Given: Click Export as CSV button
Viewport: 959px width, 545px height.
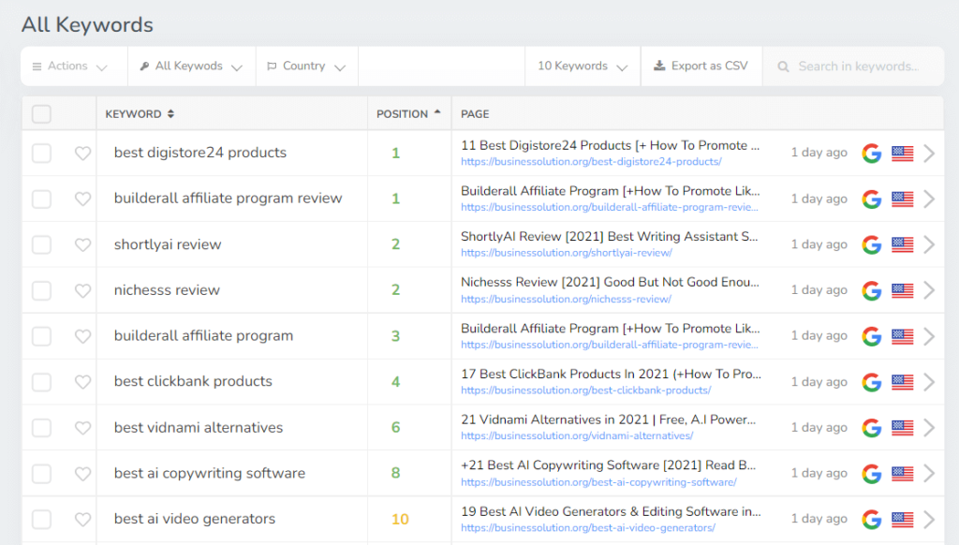Looking at the screenshot, I should pyautogui.click(x=701, y=66).
